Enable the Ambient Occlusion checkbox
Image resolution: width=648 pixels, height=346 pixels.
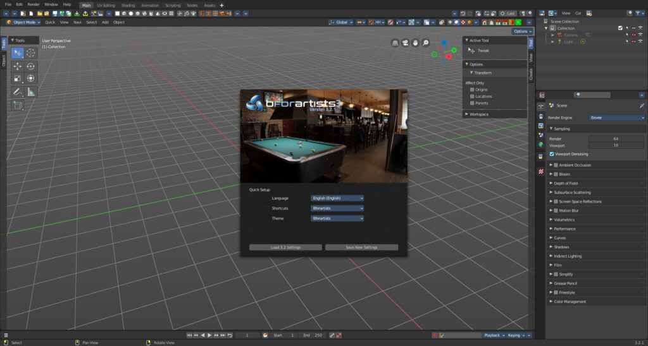click(556, 165)
